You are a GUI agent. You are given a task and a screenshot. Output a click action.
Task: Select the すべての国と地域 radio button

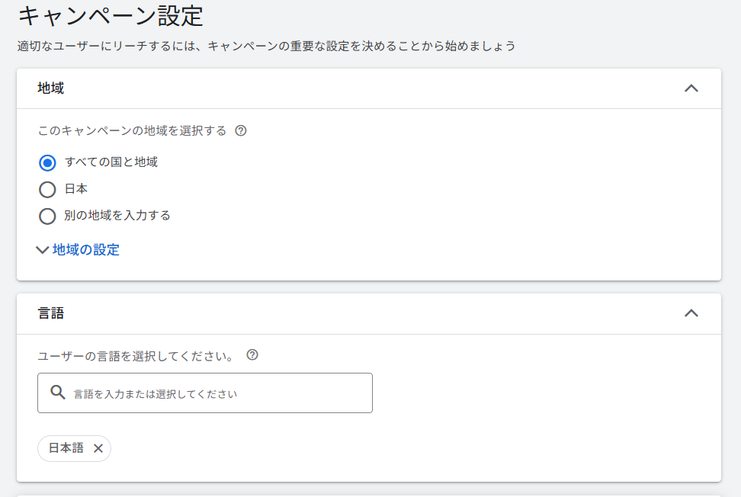click(47, 162)
